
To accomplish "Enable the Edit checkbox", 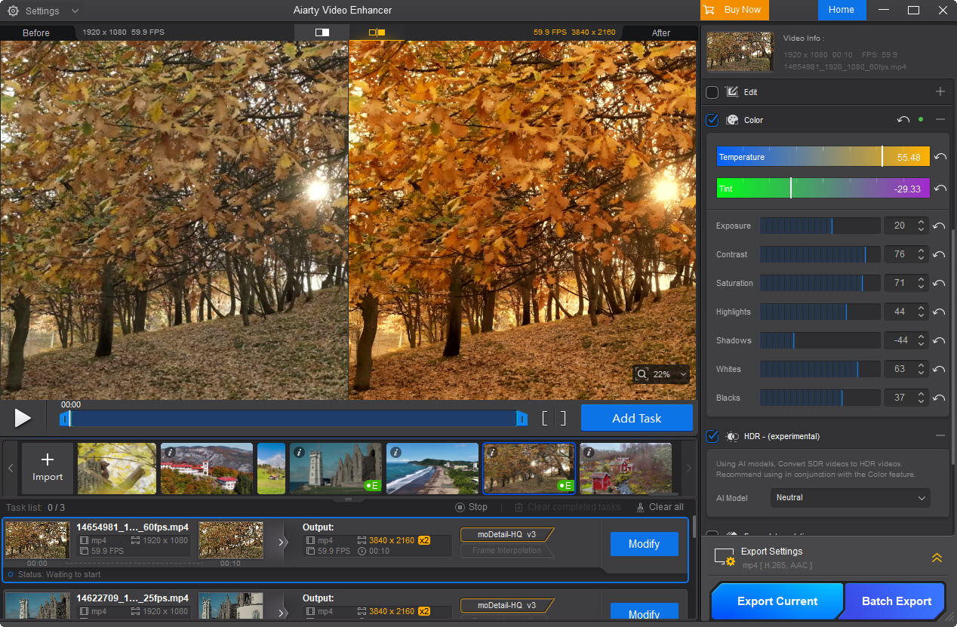I will (x=712, y=92).
